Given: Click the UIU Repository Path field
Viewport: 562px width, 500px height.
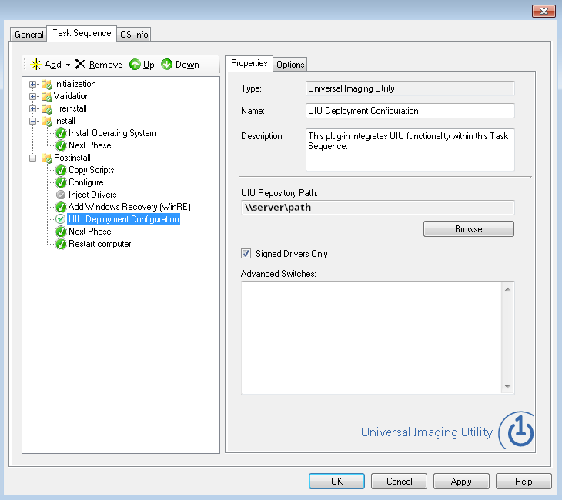Looking at the screenshot, I should tap(378, 208).
